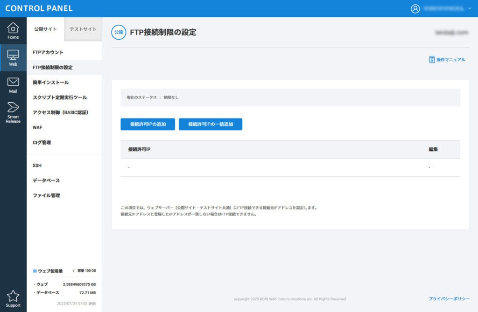
Task: Click the 編集 column header
Action: [433, 149]
